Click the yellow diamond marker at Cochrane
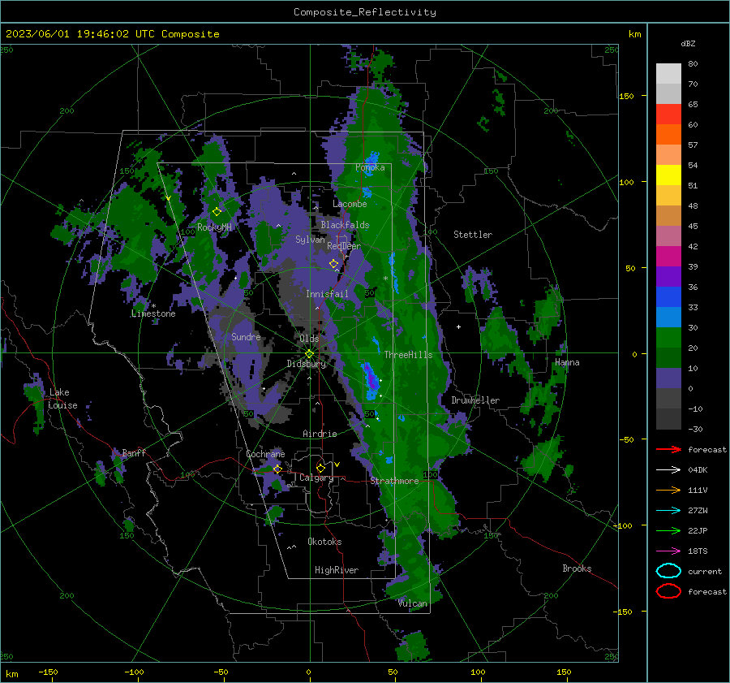 pyautogui.click(x=277, y=469)
